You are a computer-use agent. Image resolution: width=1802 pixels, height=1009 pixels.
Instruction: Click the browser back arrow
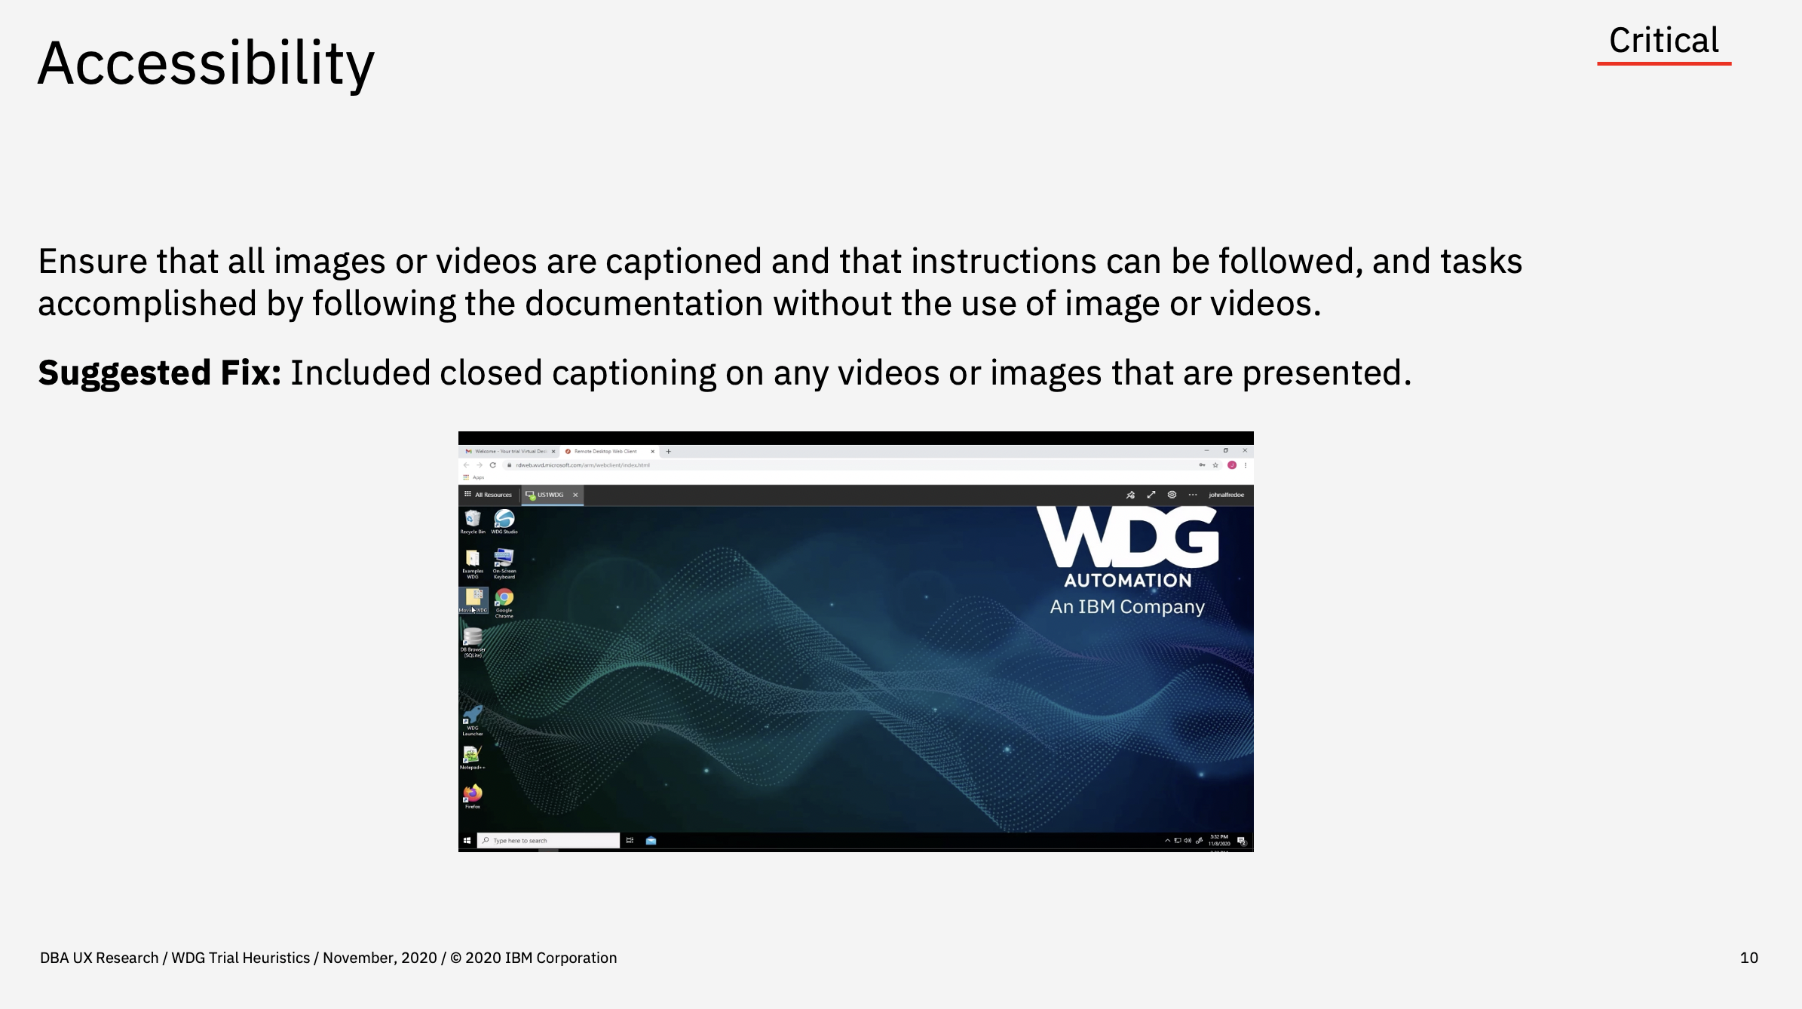pyautogui.click(x=467, y=465)
